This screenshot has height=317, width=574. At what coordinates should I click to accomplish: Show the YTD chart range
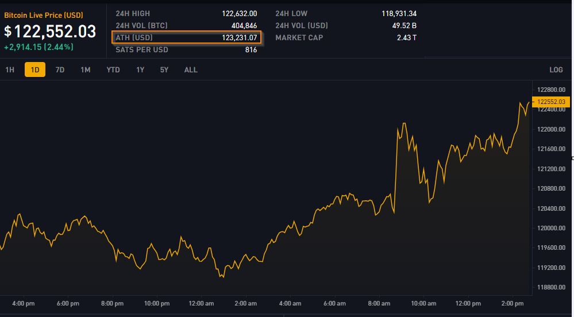pos(113,69)
